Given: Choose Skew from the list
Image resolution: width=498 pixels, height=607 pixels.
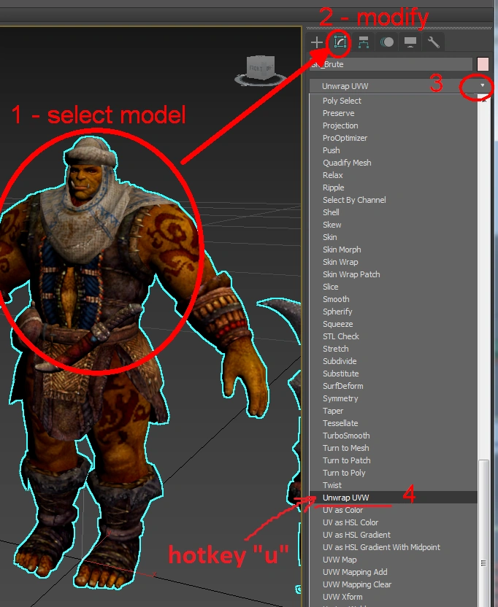Looking at the screenshot, I should 332,225.
